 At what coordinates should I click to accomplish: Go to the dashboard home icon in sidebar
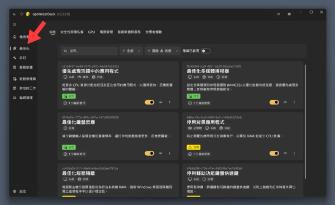coord(15,37)
